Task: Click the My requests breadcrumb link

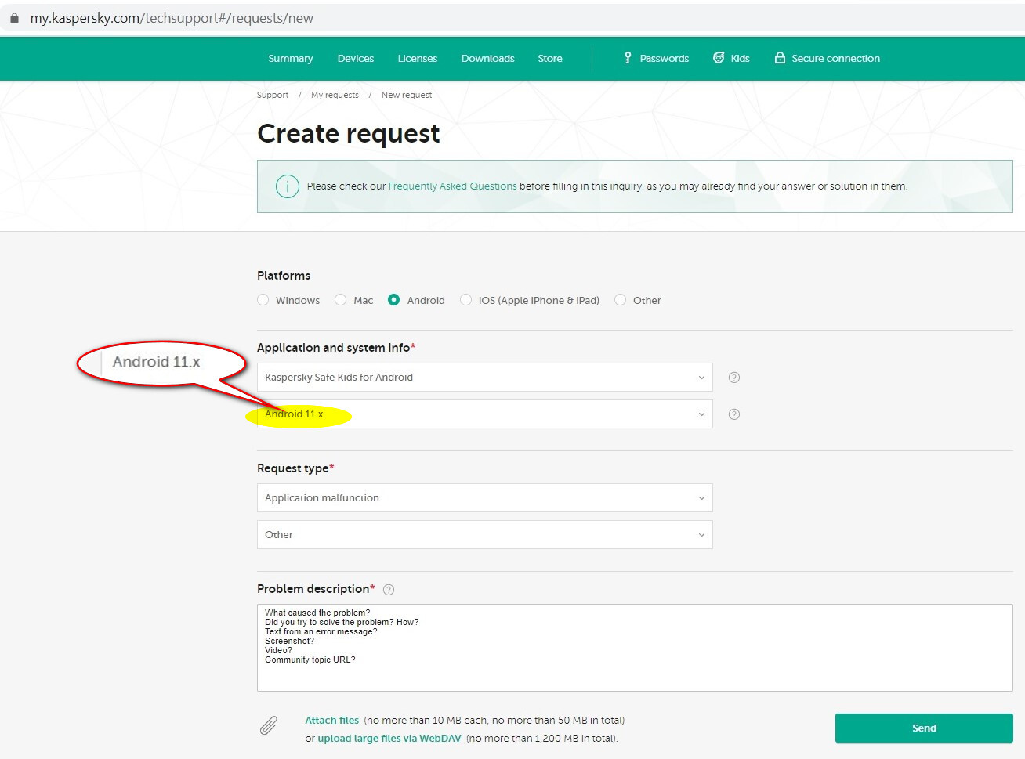Action: pyautogui.click(x=335, y=96)
